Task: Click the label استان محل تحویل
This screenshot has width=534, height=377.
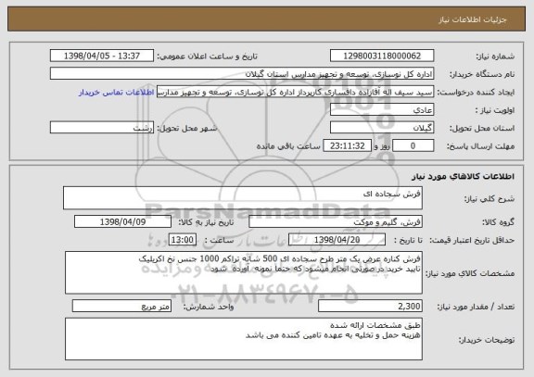Action: click(x=482, y=128)
